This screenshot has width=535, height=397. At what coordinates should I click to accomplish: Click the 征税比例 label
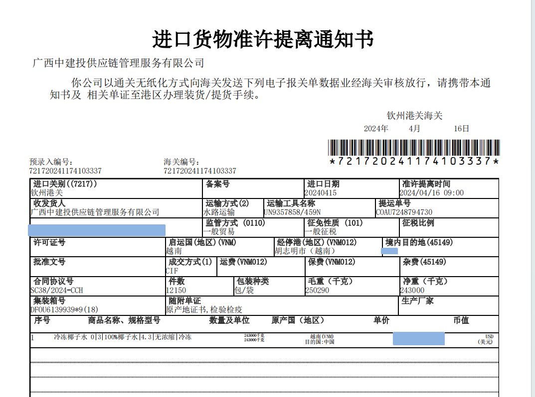(x=418, y=223)
